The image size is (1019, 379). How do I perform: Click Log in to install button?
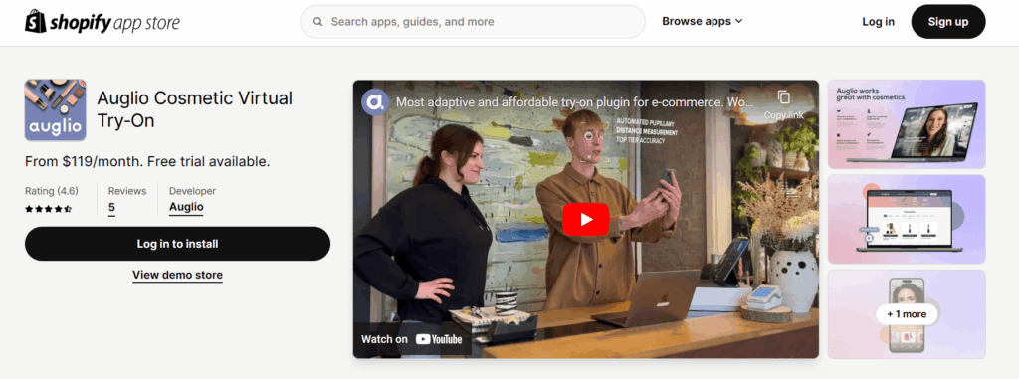coord(177,244)
